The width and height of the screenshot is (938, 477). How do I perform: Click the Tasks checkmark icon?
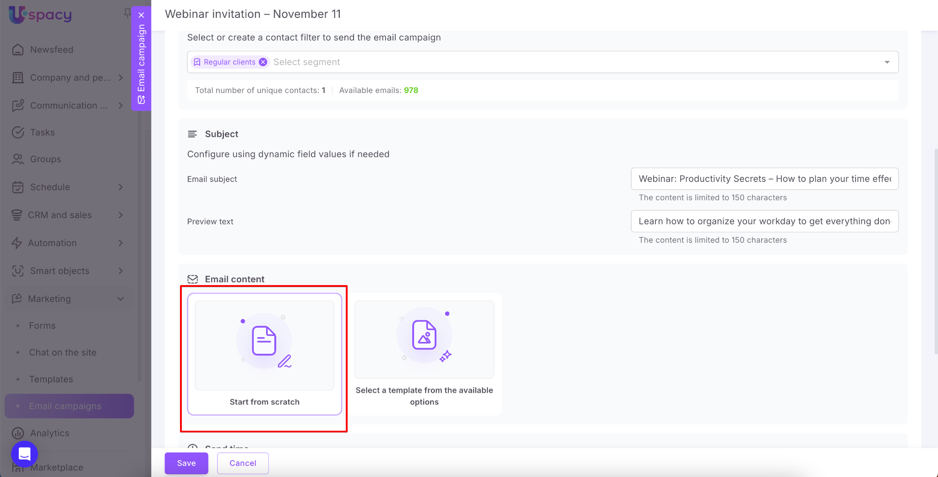18,132
